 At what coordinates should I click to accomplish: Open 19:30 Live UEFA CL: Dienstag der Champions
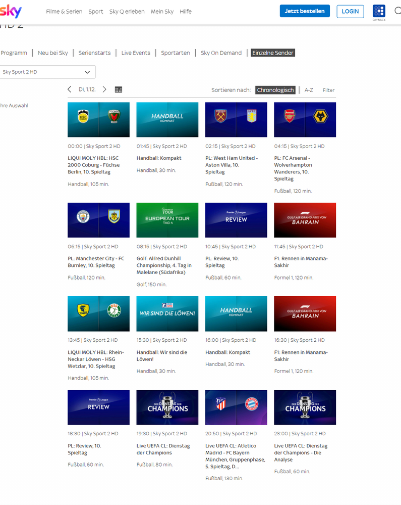163,449
